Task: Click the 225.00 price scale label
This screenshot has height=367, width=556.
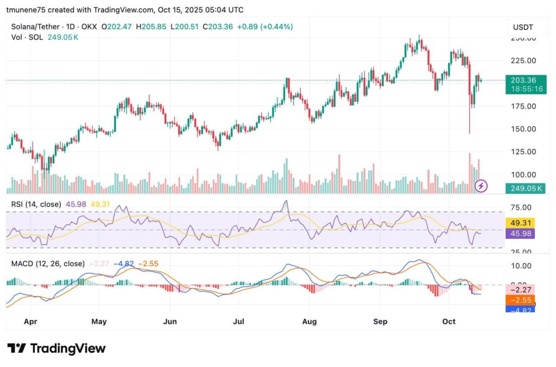Action: pyautogui.click(x=523, y=61)
